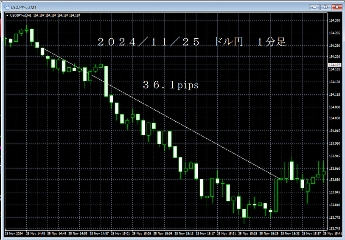Click the 154.050 price scale label
This screenshot has width=345, height=240.
(334, 118)
